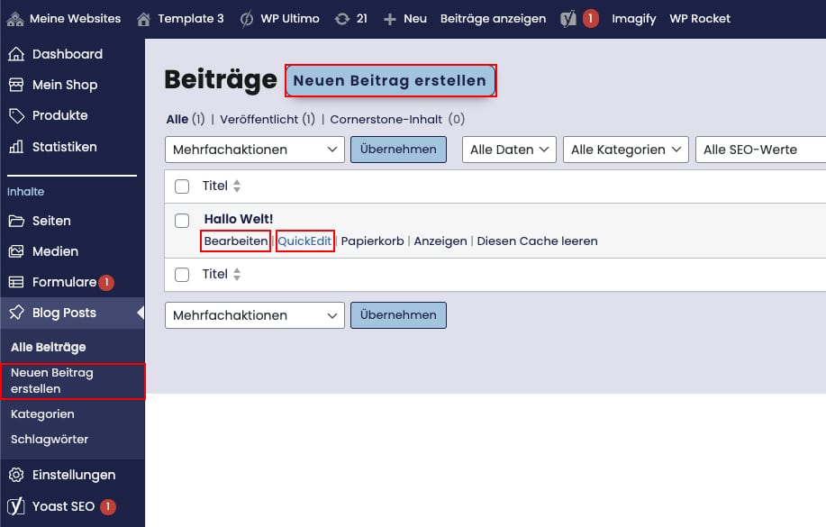Open Produkte via the tag icon
Image resolution: width=826 pixels, height=527 pixels.
pyautogui.click(x=16, y=115)
